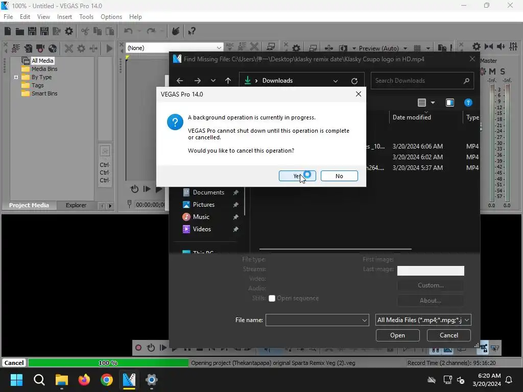Open the overlays grid dropdown arrow

(428, 48)
